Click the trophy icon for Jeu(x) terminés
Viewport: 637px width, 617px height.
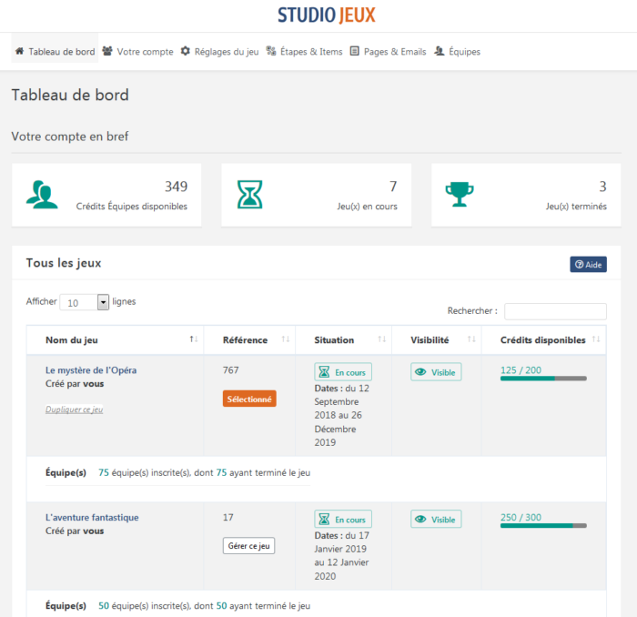(459, 194)
